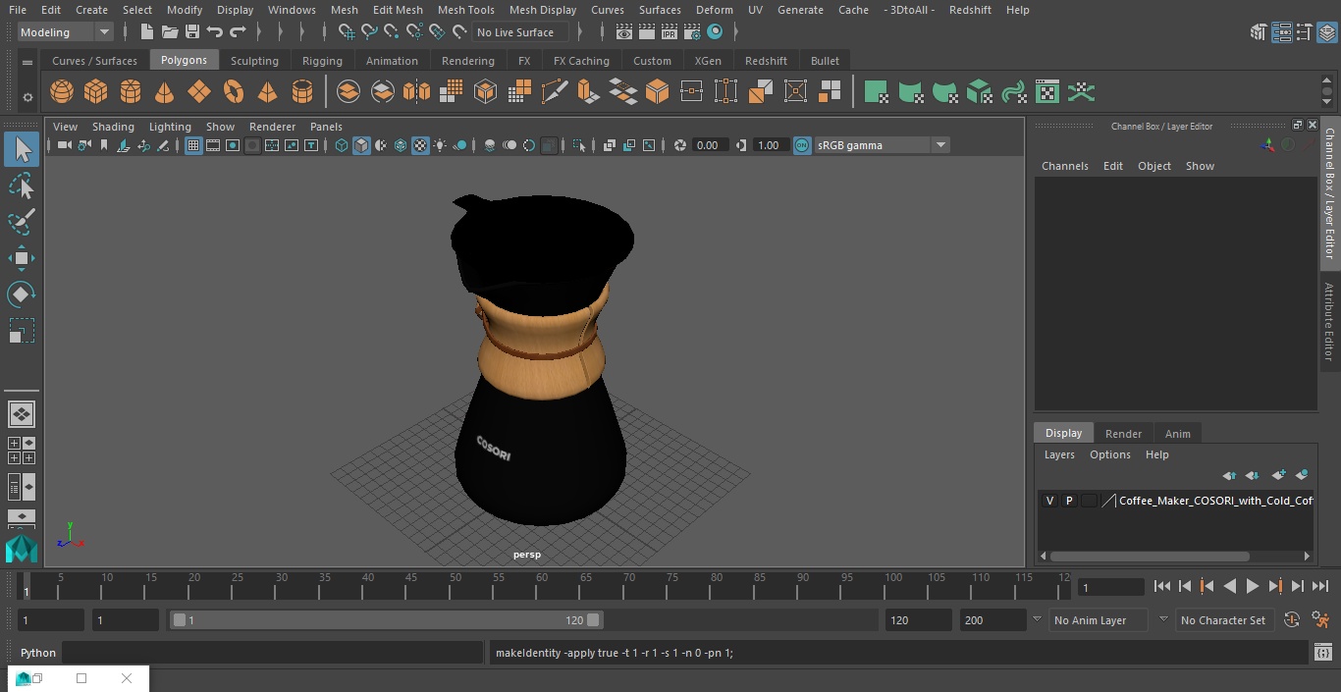This screenshot has width=1341, height=692.
Task: Toggle the viewport grid display
Action: coord(193,145)
